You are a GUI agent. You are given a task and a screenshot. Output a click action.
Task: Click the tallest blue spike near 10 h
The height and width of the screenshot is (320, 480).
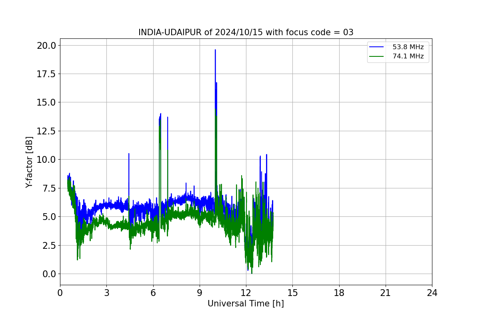point(215,80)
